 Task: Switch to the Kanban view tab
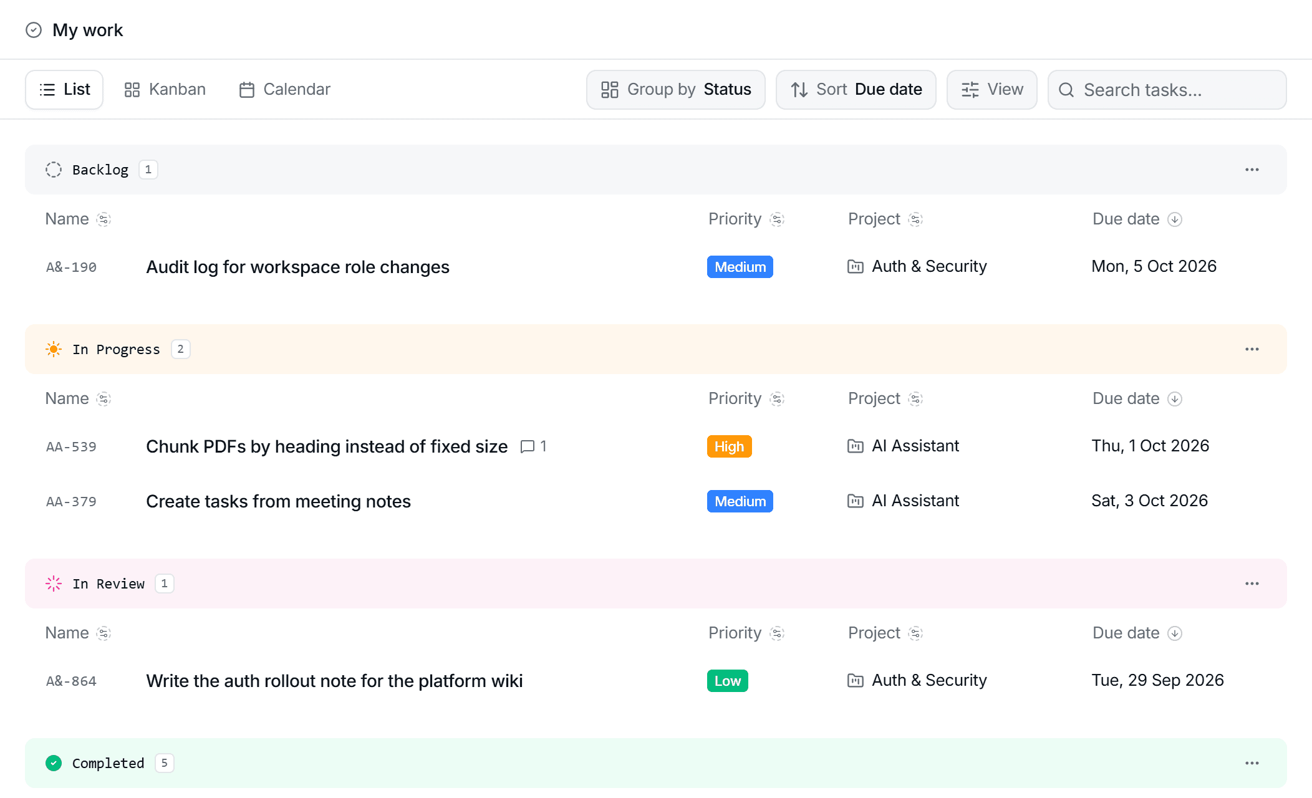(165, 90)
